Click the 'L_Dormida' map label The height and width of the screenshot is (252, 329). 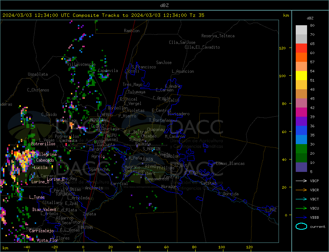[229, 194]
